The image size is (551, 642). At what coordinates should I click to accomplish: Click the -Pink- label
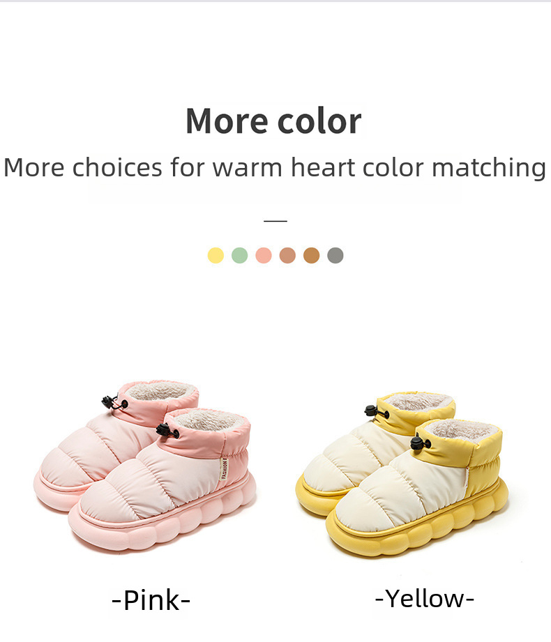click(x=151, y=600)
